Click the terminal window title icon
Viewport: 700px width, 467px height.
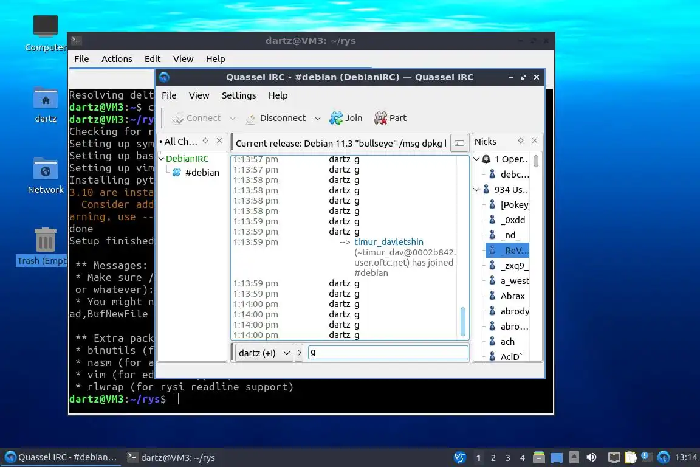(x=76, y=40)
